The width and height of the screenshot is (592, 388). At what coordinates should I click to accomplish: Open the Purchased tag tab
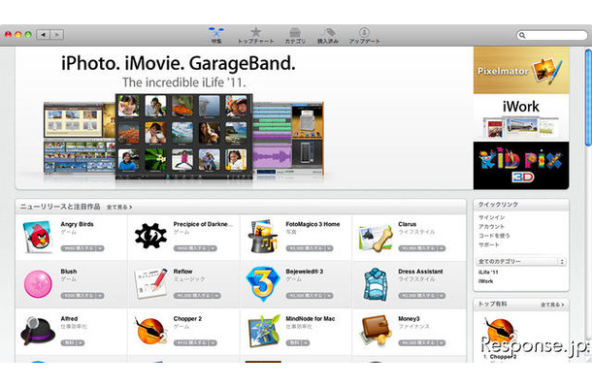pyautogui.click(x=328, y=36)
